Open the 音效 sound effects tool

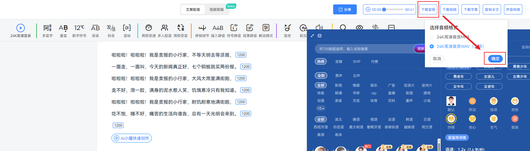[287, 28]
